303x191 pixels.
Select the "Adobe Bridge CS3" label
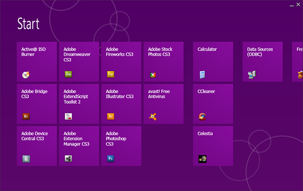(34, 94)
